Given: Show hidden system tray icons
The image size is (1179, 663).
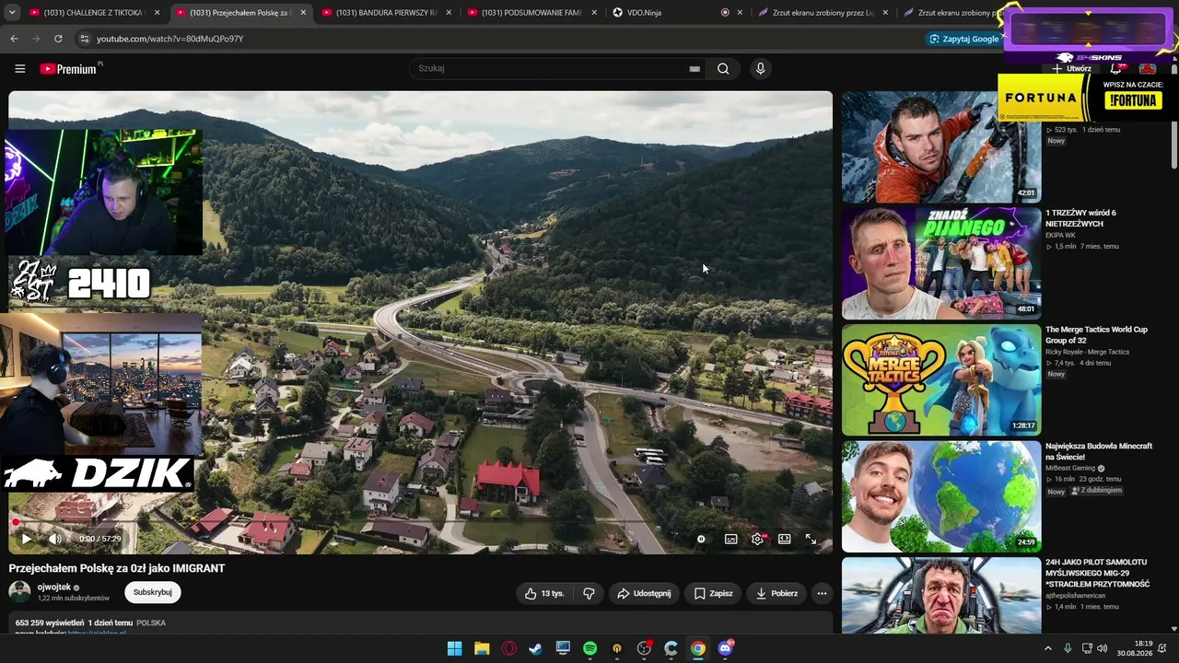Looking at the screenshot, I should click(1047, 648).
